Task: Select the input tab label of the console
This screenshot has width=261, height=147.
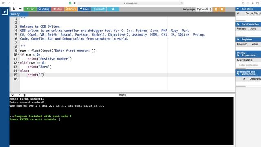Action: coord(122,95)
